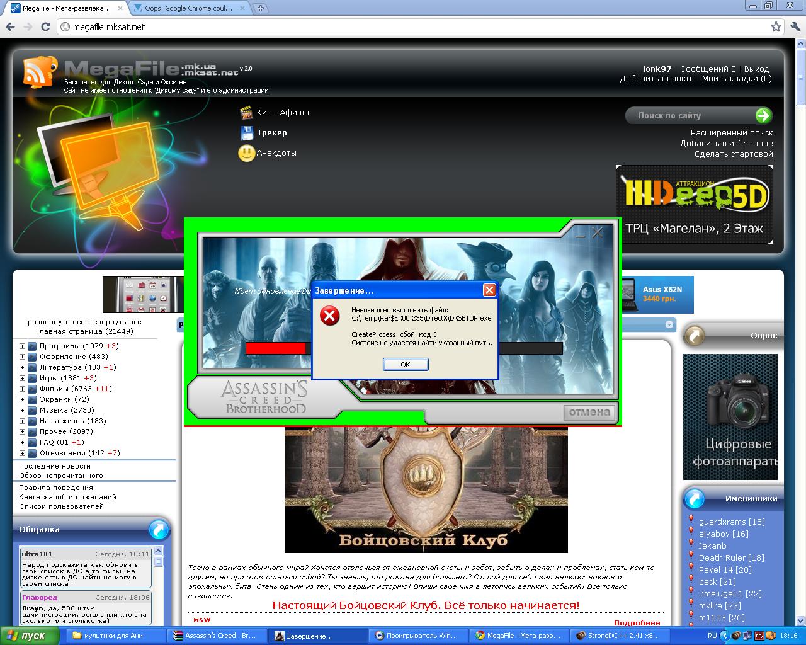Go back with Chrome's back arrow

point(10,27)
